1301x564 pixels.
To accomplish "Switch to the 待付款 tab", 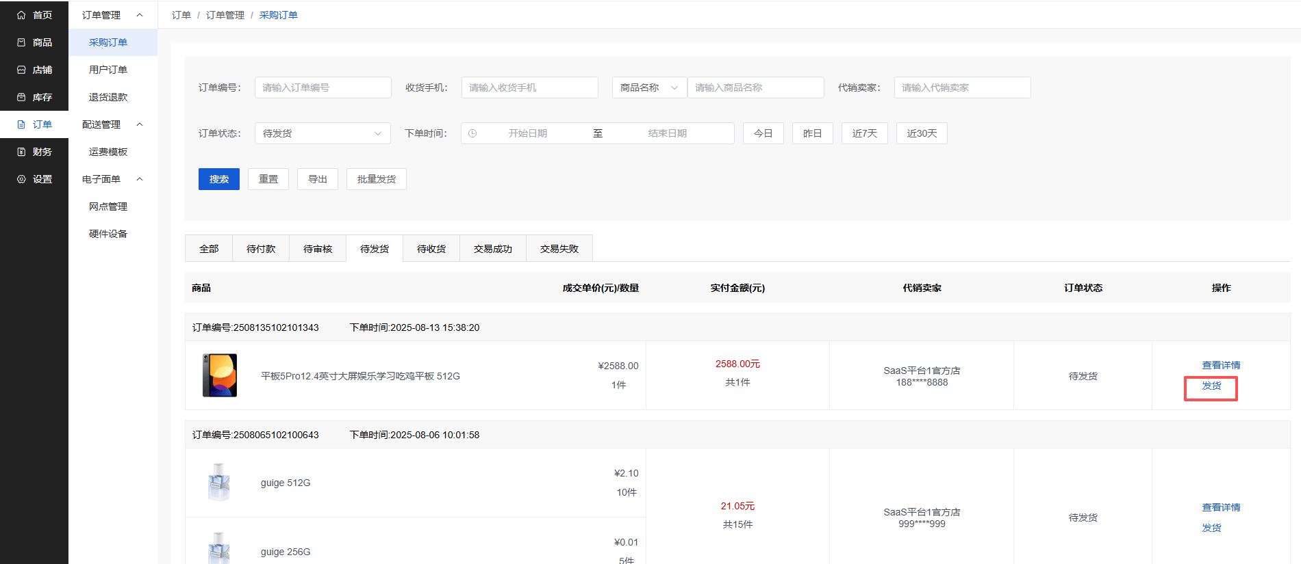I will coord(261,249).
